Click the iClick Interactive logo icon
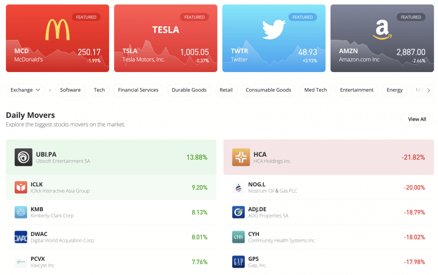Viewport: 438px width, 275px height. pos(21,187)
